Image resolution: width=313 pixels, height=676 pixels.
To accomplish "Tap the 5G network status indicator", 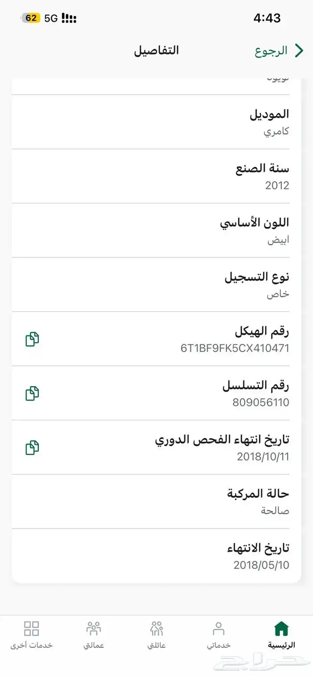I will tap(51, 18).
